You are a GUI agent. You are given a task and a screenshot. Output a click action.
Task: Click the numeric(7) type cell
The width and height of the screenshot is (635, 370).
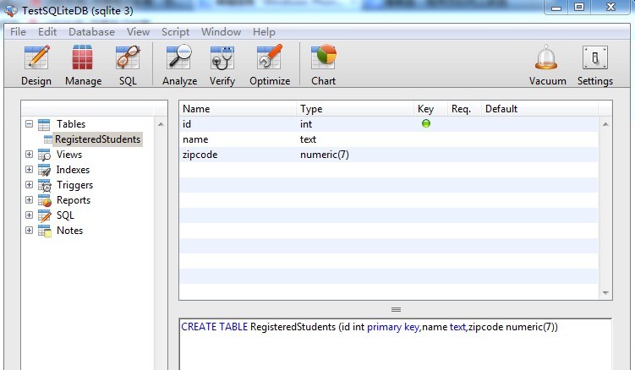pyautogui.click(x=325, y=155)
